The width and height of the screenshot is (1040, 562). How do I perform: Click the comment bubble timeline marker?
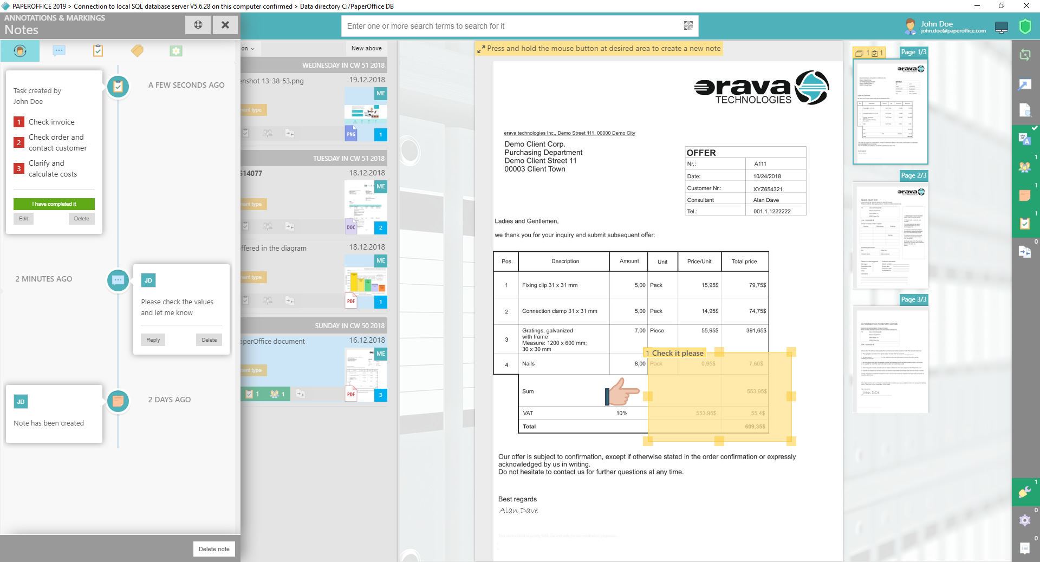coord(118,280)
